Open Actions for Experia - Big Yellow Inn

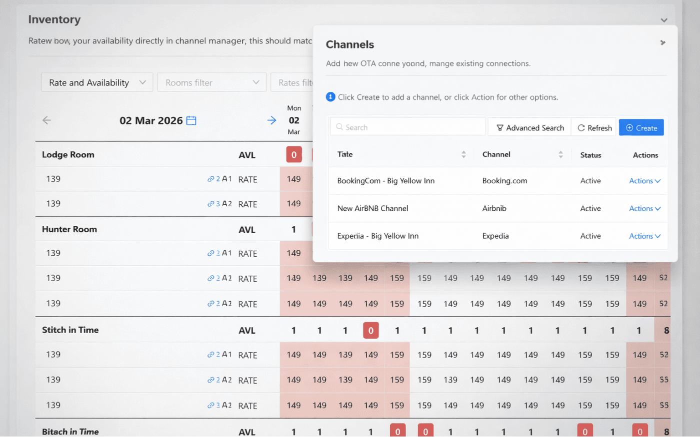tap(644, 236)
